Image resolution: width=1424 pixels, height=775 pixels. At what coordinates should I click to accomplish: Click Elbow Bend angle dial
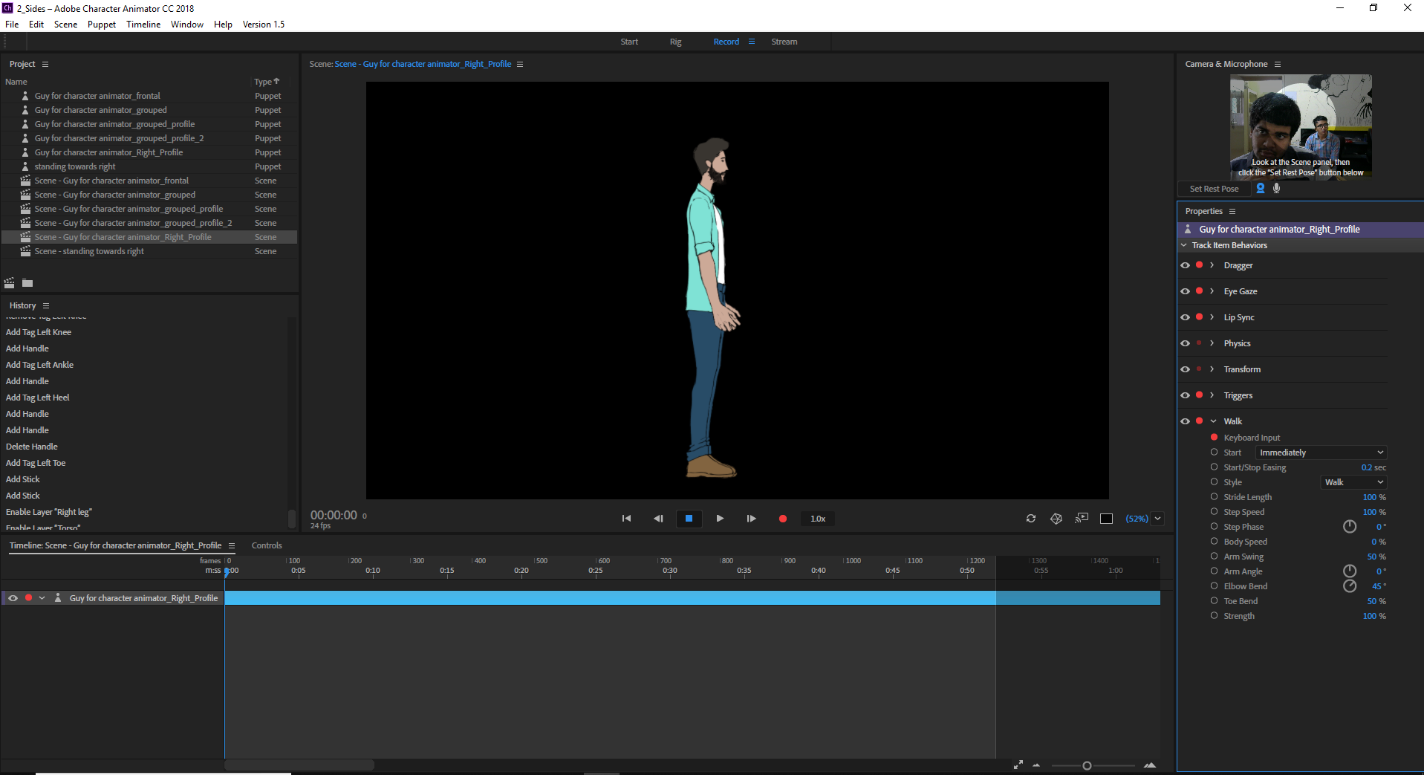coord(1350,586)
